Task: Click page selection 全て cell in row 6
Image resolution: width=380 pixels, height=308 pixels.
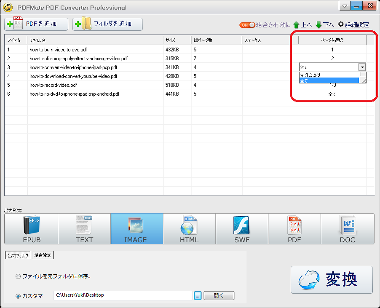Action: click(x=332, y=94)
